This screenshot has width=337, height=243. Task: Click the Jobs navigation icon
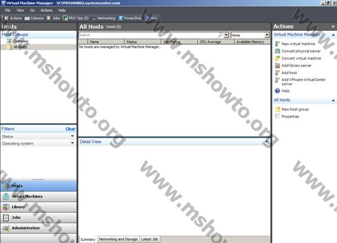pyautogui.click(x=6, y=217)
